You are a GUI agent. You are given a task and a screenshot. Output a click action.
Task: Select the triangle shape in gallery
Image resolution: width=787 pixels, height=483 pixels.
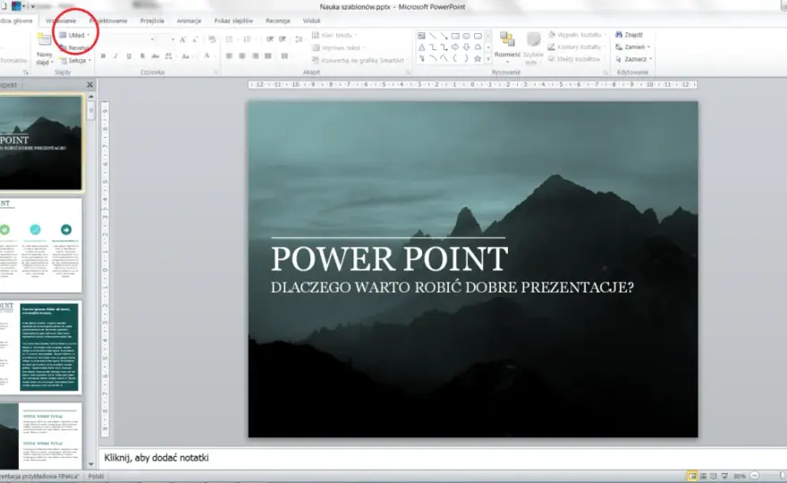pos(421,47)
